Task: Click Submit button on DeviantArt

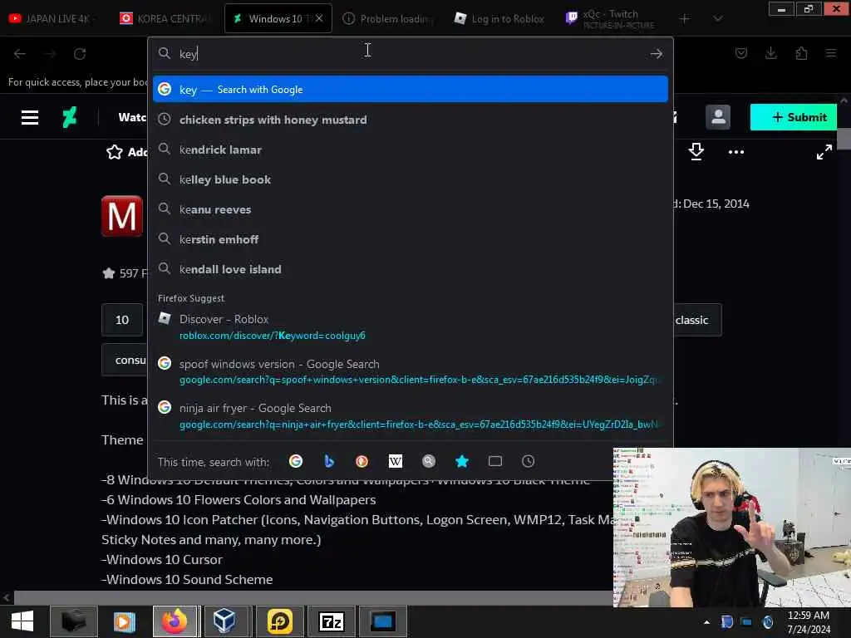Action: click(794, 117)
